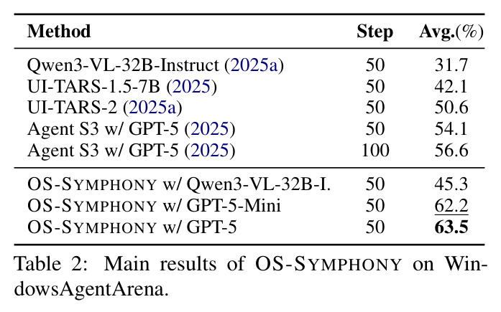Image resolution: width=501 pixels, height=312 pixels.
Task: Select the 45.3 average value
Action: click(x=451, y=184)
